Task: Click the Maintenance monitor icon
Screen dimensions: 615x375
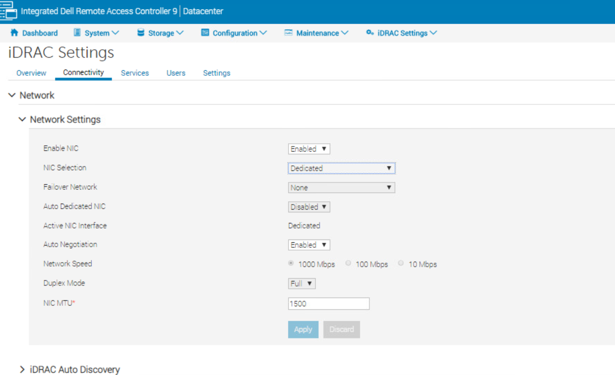Action: (288, 33)
